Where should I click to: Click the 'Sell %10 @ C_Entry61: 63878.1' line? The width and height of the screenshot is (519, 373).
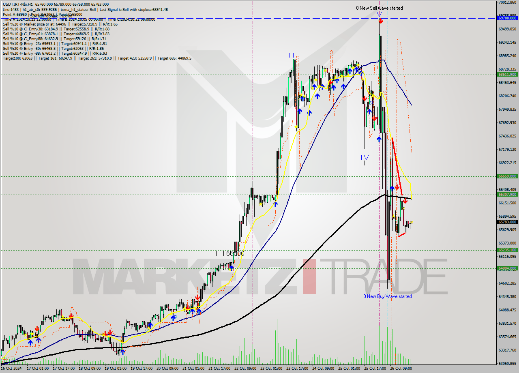click(x=56, y=34)
